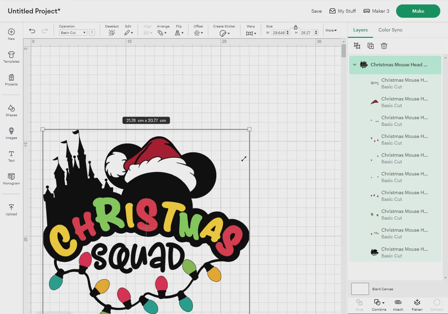The image size is (448, 314).
Task: Open the Monogram tool
Action: coord(11,179)
